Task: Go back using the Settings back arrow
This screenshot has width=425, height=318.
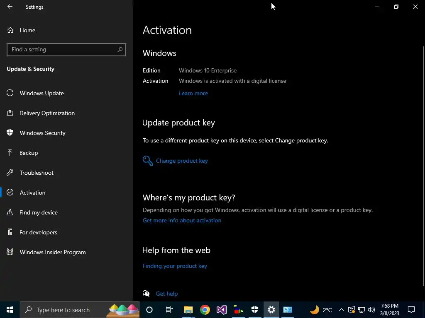Action: 10,7
